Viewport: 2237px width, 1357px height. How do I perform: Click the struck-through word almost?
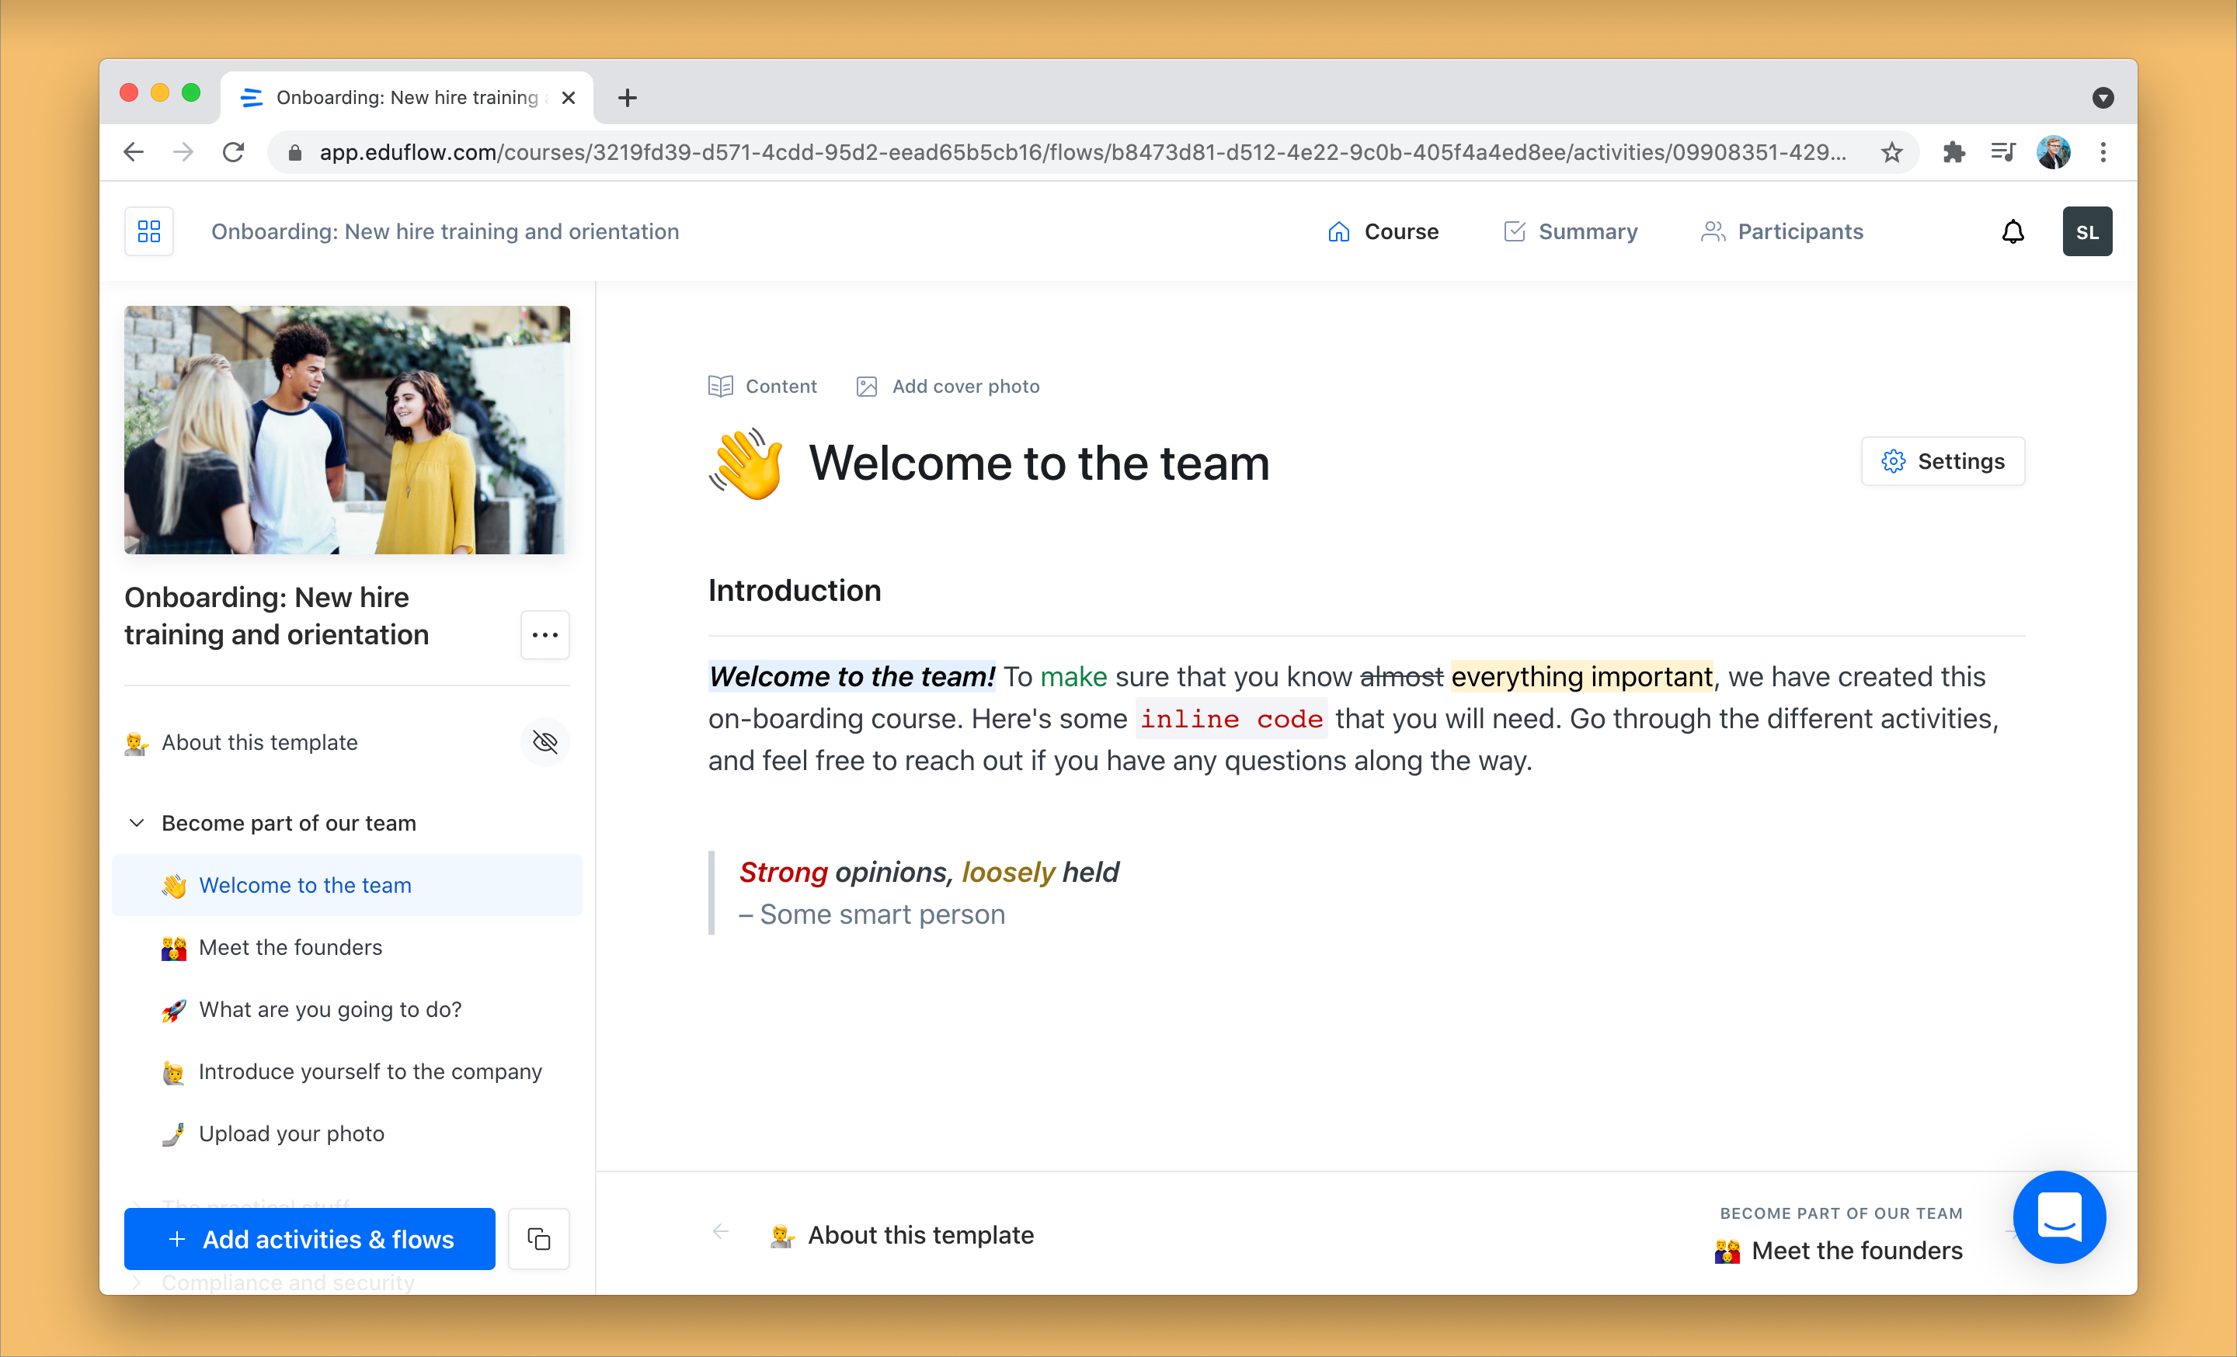coord(1402,677)
